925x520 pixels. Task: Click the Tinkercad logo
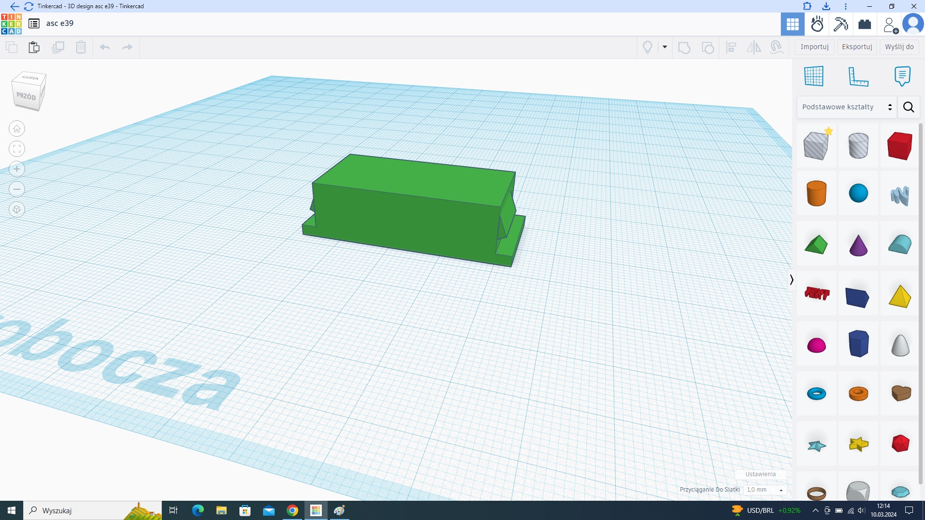click(x=11, y=24)
